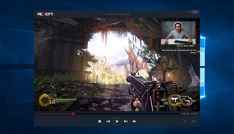234x134 pixels.
Task: Minimize the Action! player window
Action: click(184, 12)
